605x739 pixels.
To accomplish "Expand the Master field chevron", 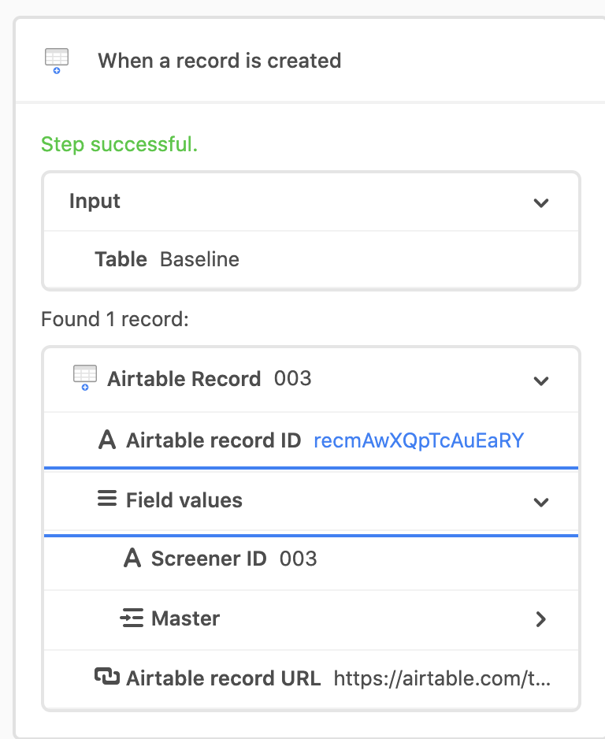I will point(541,619).
